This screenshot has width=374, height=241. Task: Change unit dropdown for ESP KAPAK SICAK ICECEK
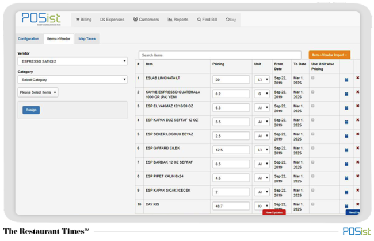tap(262, 192)
